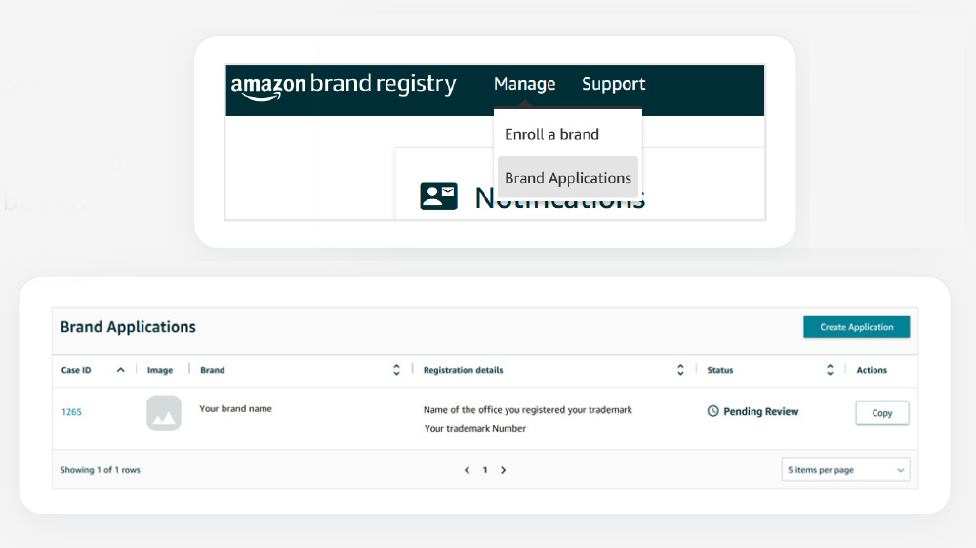
Task: Click the Pending Review clock icon
Action: pyautogui.click(x=713, y=411)
